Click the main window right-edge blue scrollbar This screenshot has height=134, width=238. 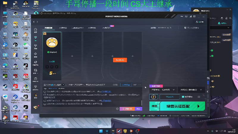click(208, 82)
